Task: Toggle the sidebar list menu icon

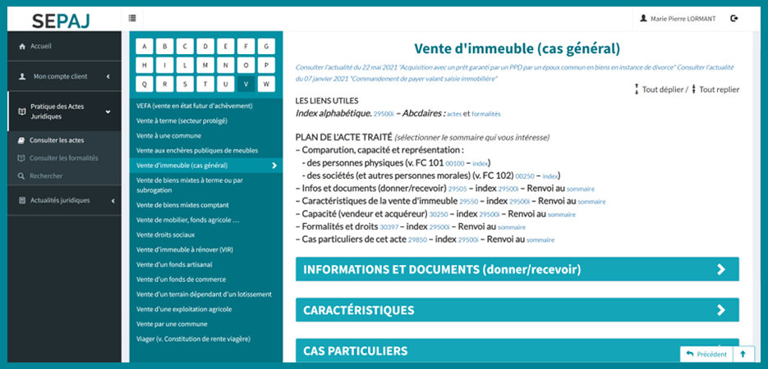Action: (x=132, y=19)
